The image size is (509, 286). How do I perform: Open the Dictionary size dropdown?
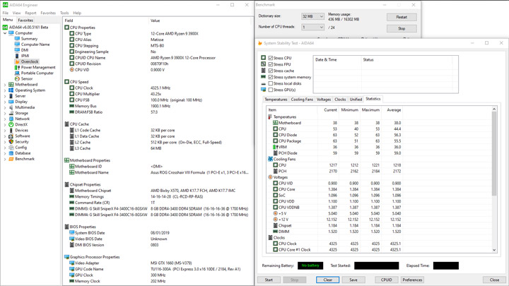point(312,16)
